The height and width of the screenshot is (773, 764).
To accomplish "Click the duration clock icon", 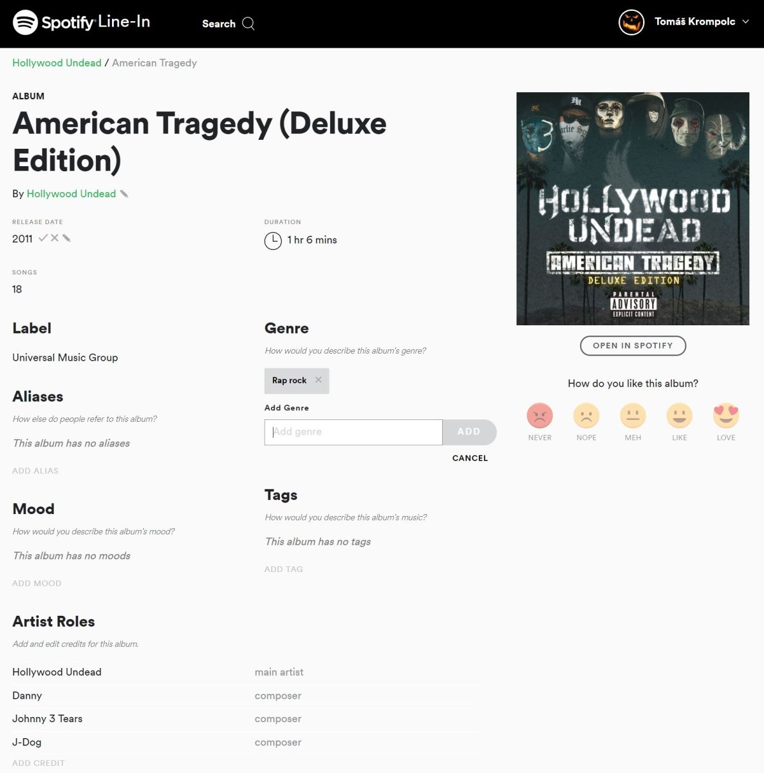I will point(273,240).
